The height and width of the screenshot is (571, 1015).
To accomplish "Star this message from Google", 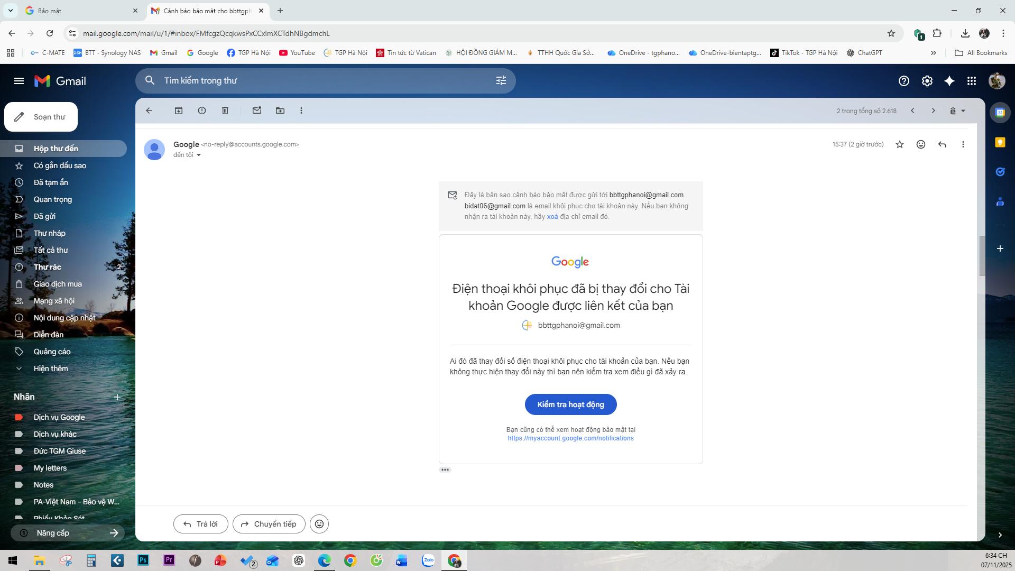I will click(900, 144).
